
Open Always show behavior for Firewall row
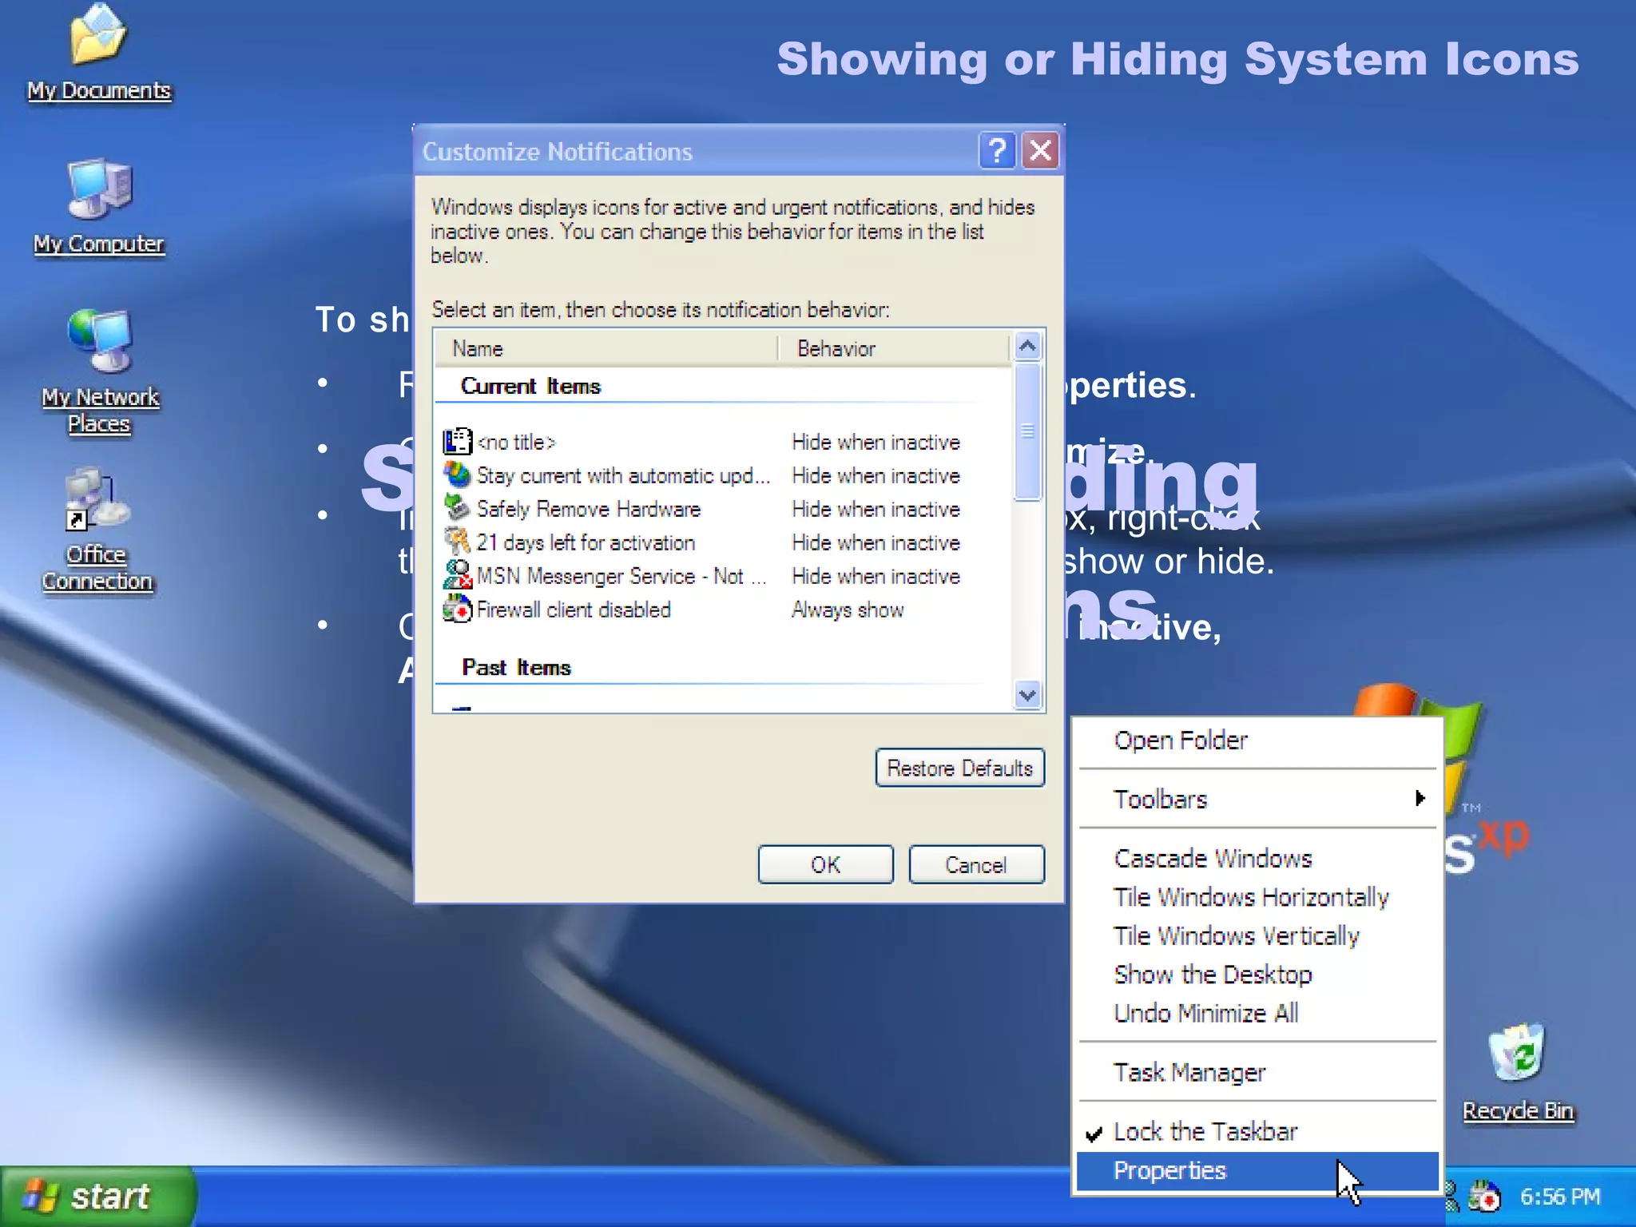tap(848, 610)
